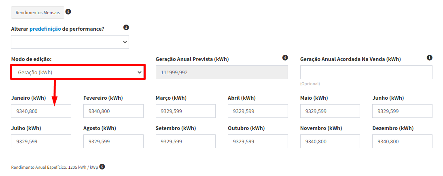Click info icon beside Rendimento Anual Específico
Viewport: 443px width, 176px height.
click(x=102, y=166)
